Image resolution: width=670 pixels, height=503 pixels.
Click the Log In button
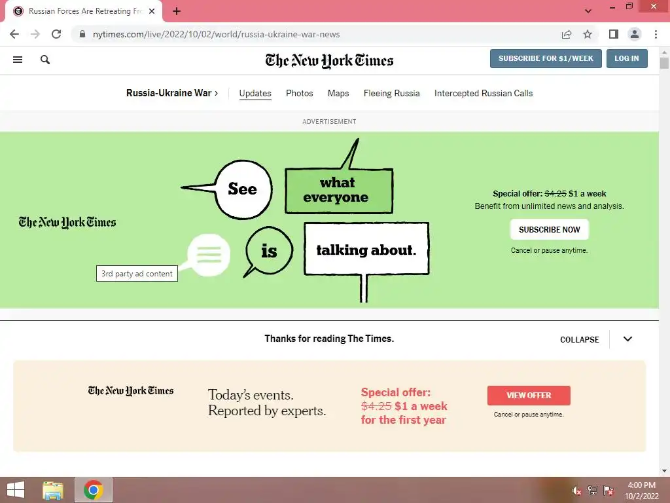[627, 58]
